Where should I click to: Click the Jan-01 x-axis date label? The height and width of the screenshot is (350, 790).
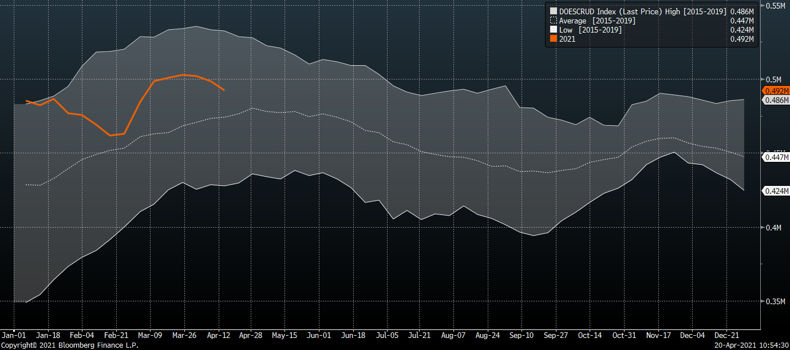coord(14,336)
